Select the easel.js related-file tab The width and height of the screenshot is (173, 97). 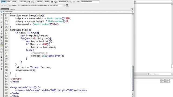coord(13,9)
